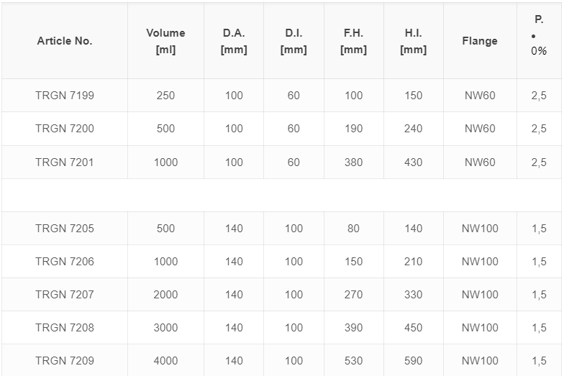This screenshot has height=376, width=564.
Task: Click the D.I. [mm] header cell
Action: tap(294, 41)
